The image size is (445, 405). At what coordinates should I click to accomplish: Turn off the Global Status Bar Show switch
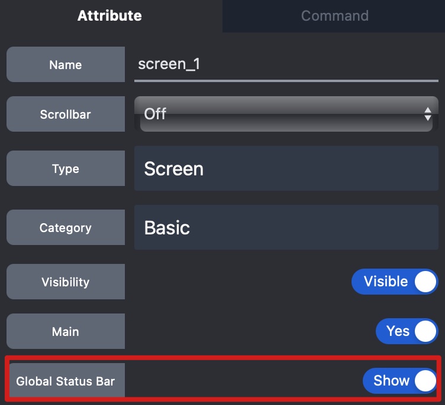click(400, 381)
